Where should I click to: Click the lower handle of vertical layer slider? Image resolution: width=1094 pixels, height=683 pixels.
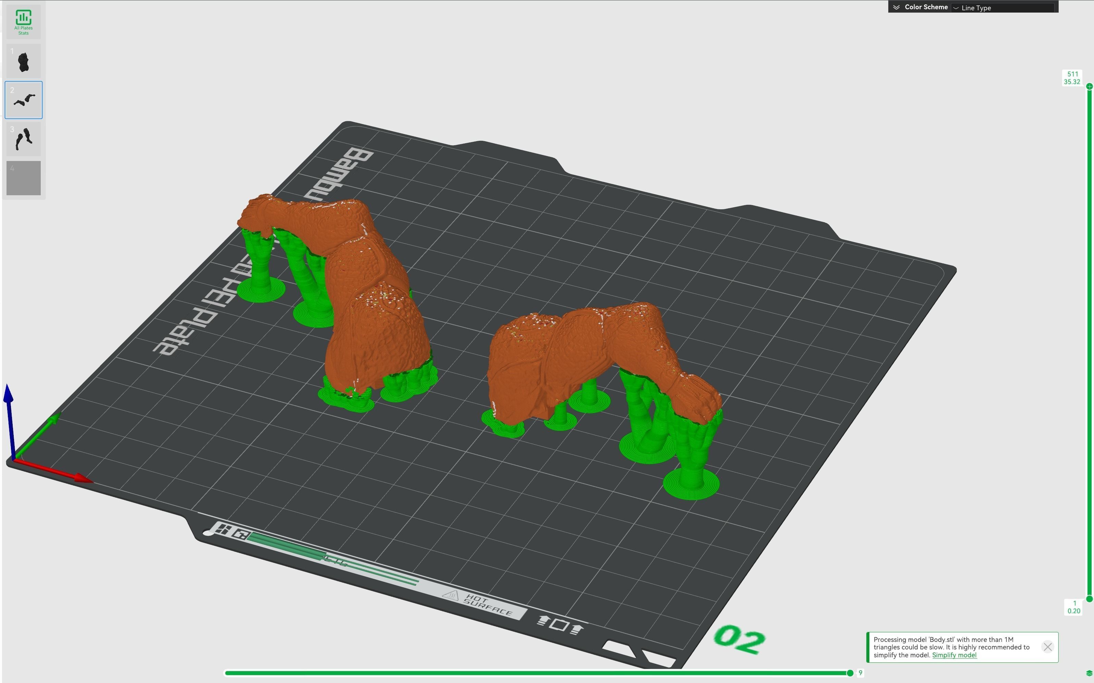tap(1089, 599)
